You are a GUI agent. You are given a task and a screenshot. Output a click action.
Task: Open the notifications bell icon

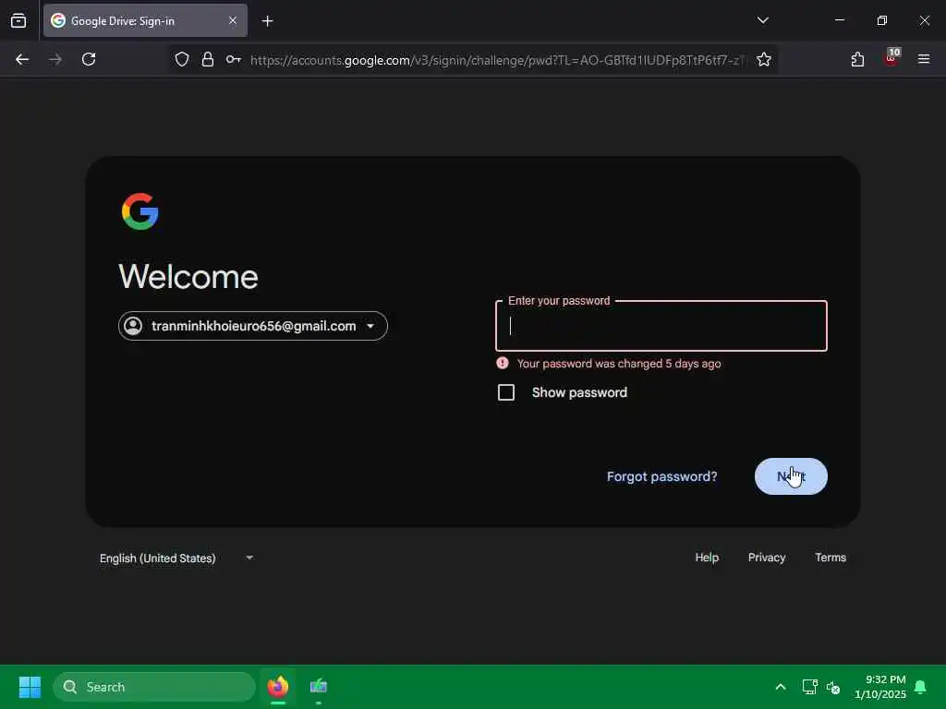pos(921,687)
